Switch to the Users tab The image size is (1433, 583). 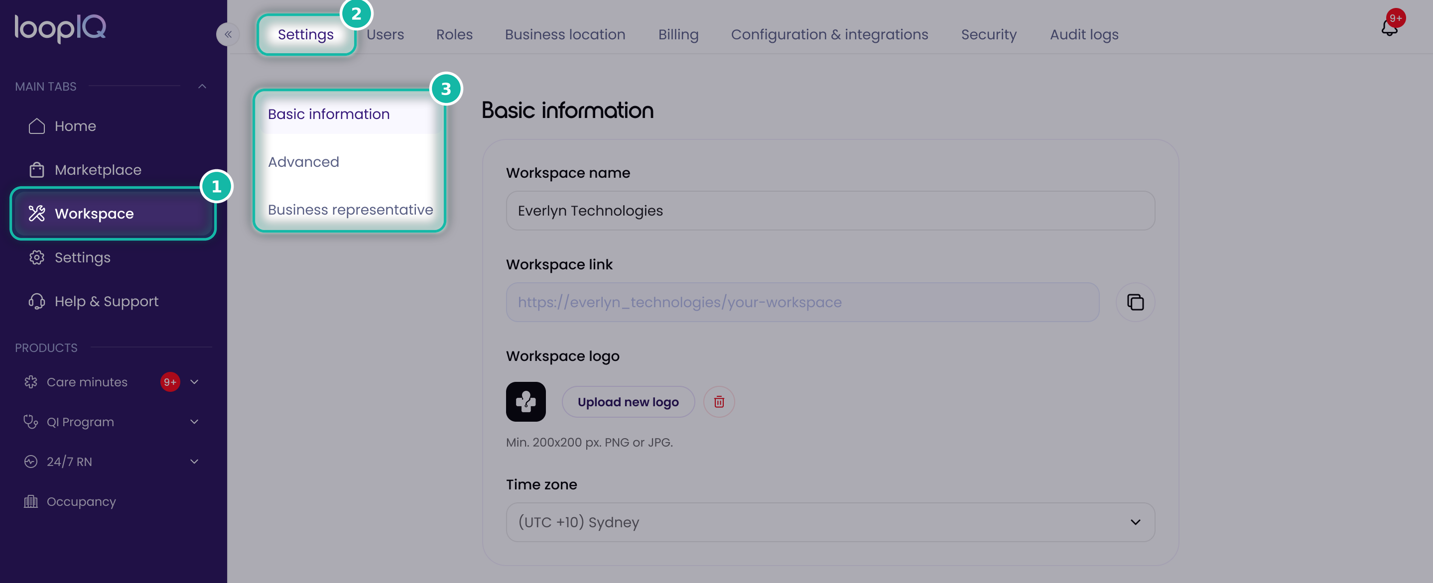(x=385, y=34)
